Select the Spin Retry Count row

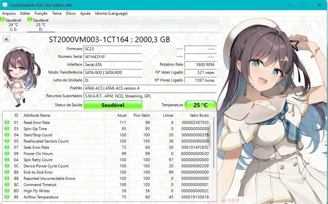107,160
